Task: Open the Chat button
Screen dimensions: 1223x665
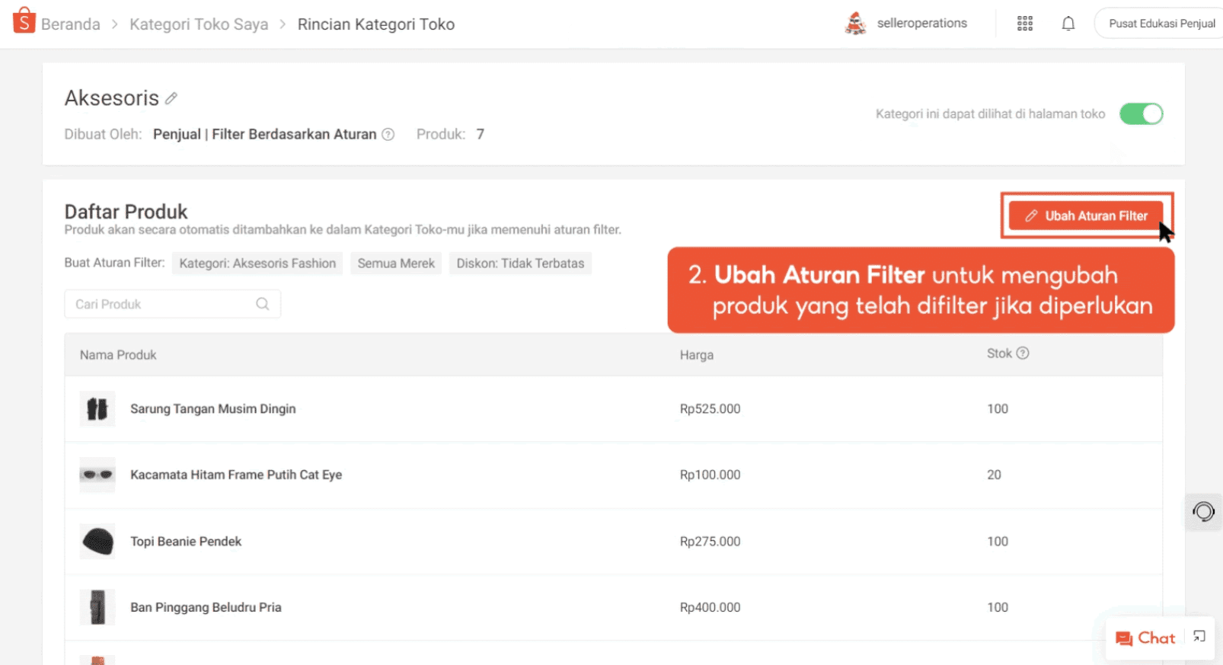Action: coord(1145,638)
